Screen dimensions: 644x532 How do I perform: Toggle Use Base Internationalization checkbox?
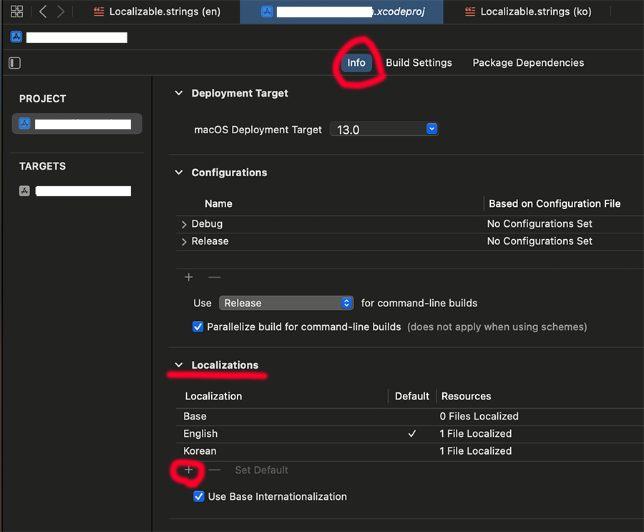click(199, 496)
